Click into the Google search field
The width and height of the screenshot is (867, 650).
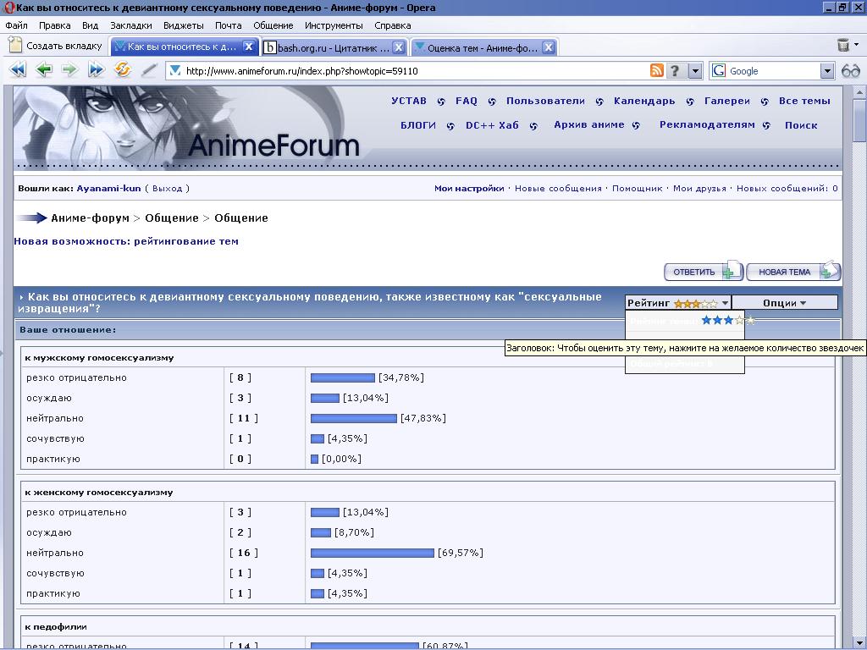point(773,71)
